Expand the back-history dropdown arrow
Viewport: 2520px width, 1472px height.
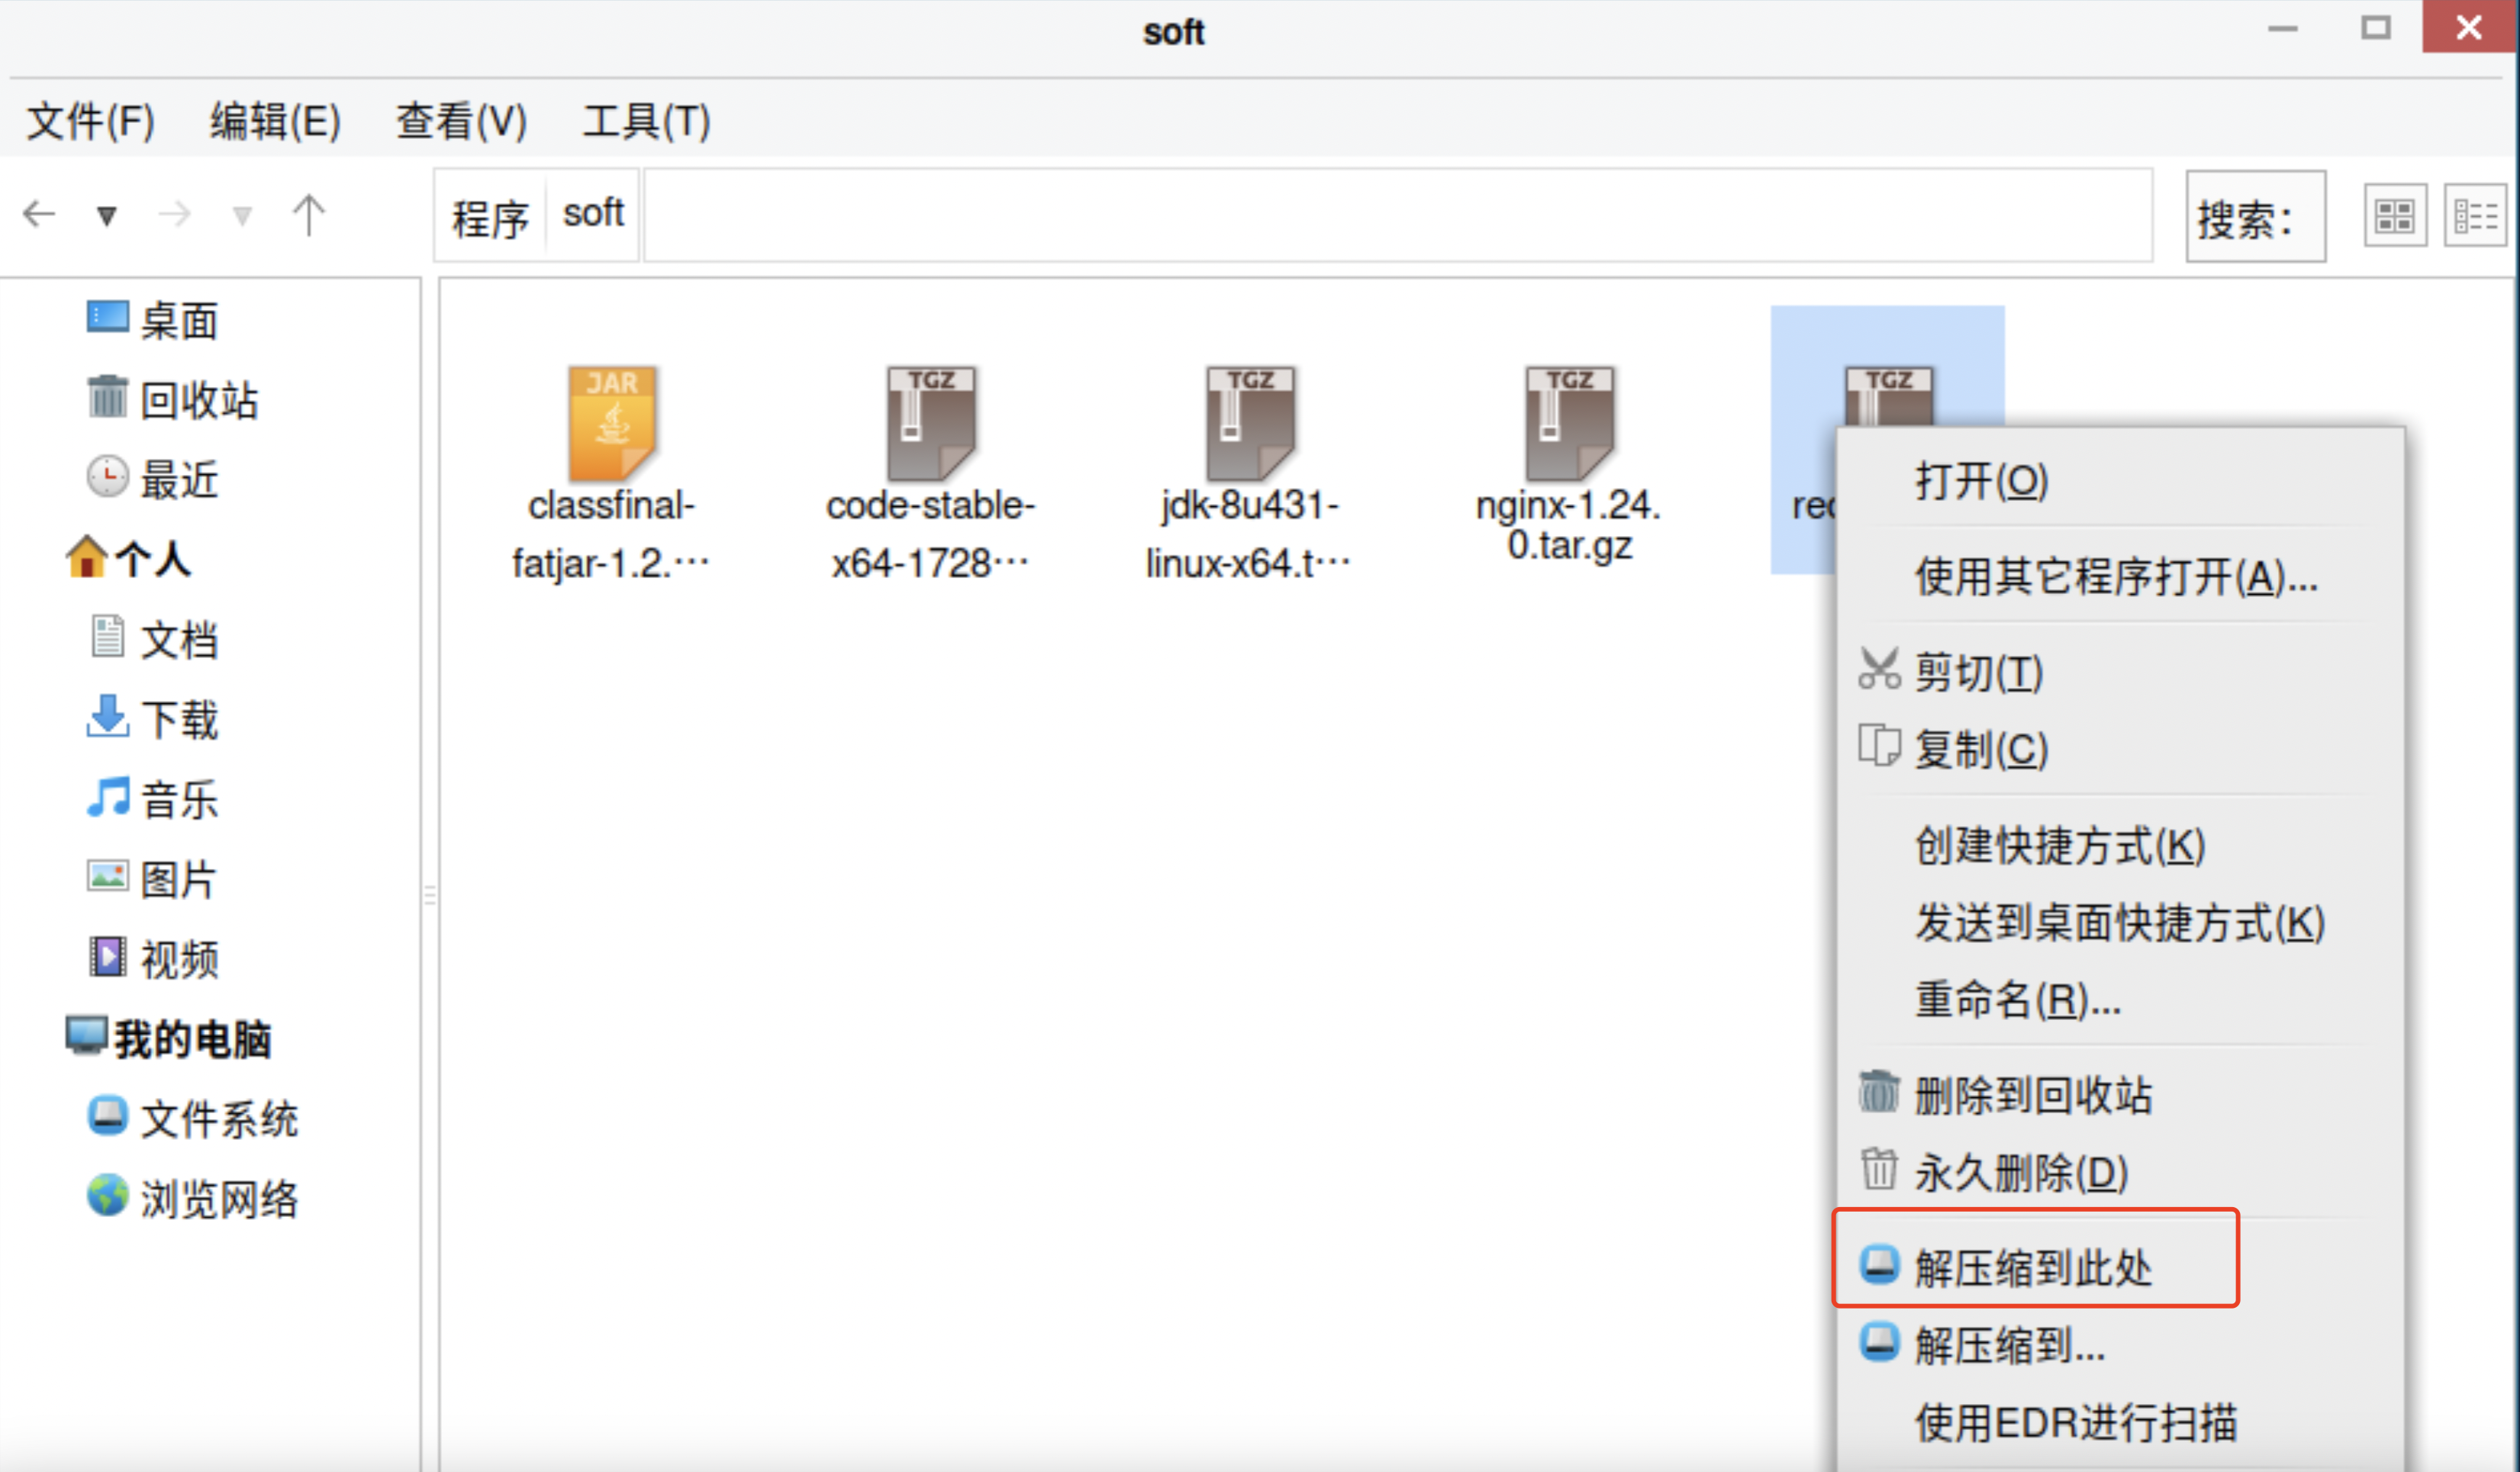(106, 215)
